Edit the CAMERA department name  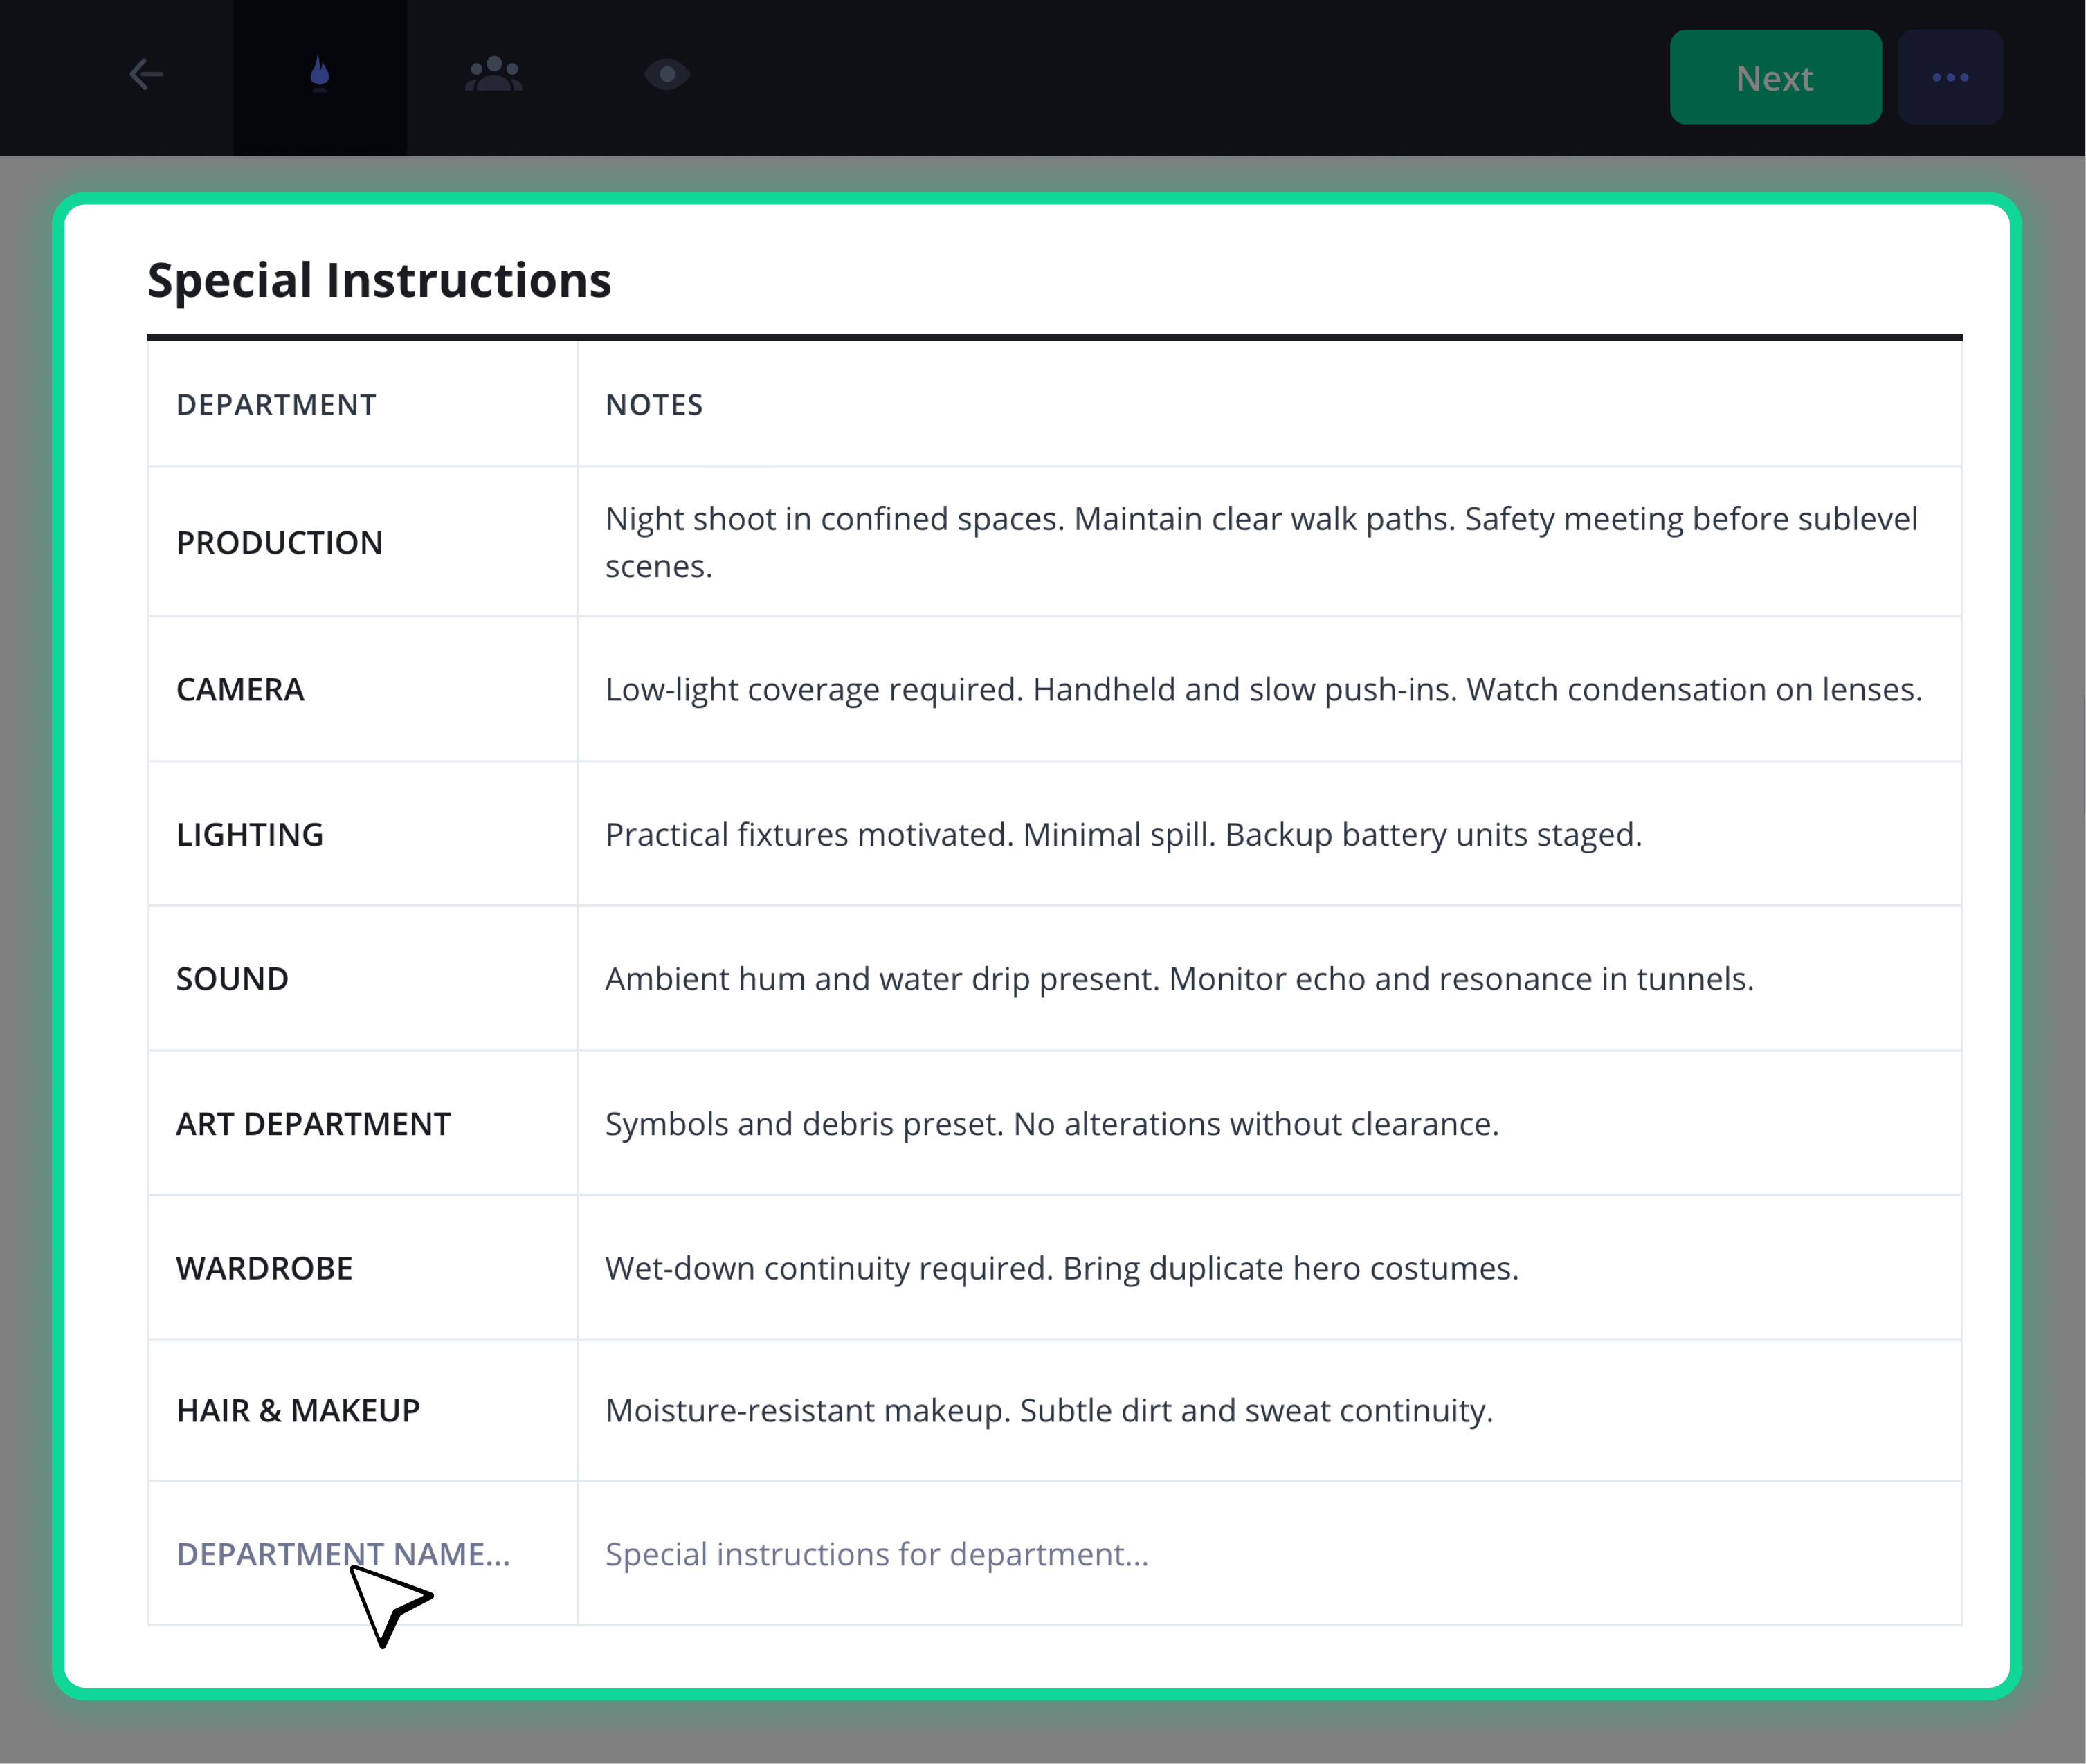click(x=363, y=689)
